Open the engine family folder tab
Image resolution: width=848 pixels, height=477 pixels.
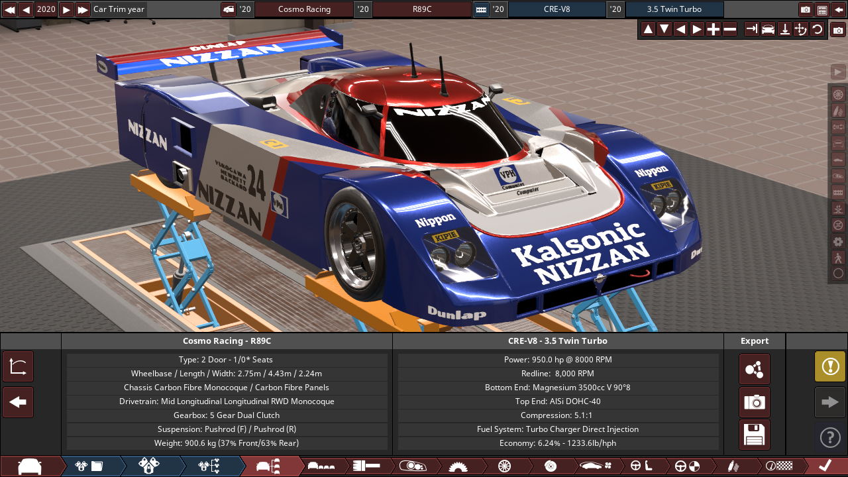pos(89,466)
